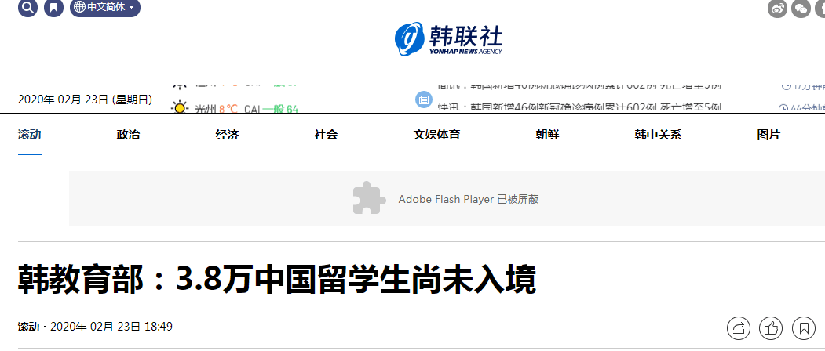825x351 pixels.
Task: Click the blocked Adobe Flash Player plugin
Action: (447, 198)
